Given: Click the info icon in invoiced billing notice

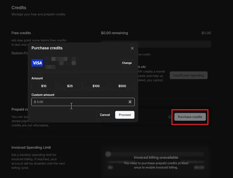Looking at the screenshot, I should click(x=108, y=154).
